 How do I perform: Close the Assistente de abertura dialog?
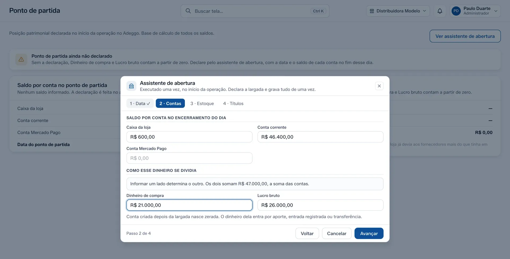(x=379, y=86)
